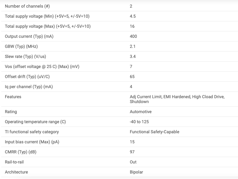
Task: Click the Functional Safety-Capable value
Action: click(155, 132)
